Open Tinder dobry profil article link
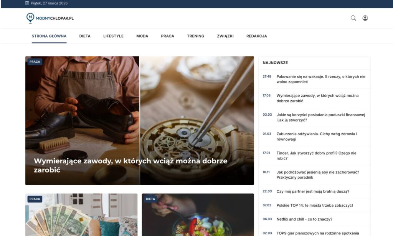Viewport: 393px width, 236px height. click(316, 156)
